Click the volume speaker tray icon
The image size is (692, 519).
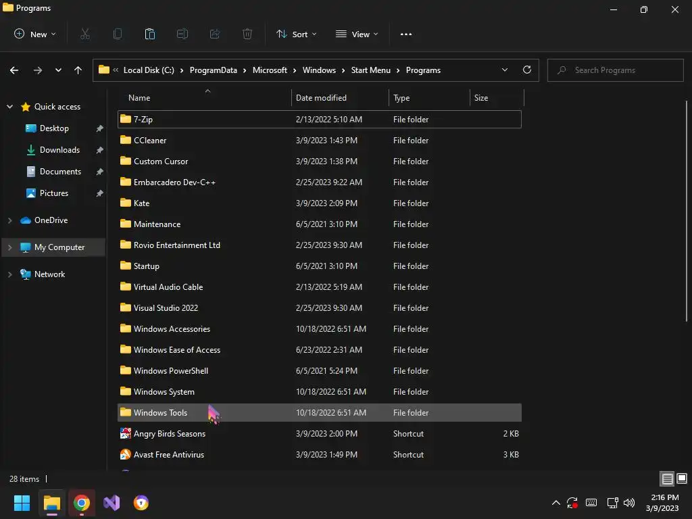pos(629,503)
